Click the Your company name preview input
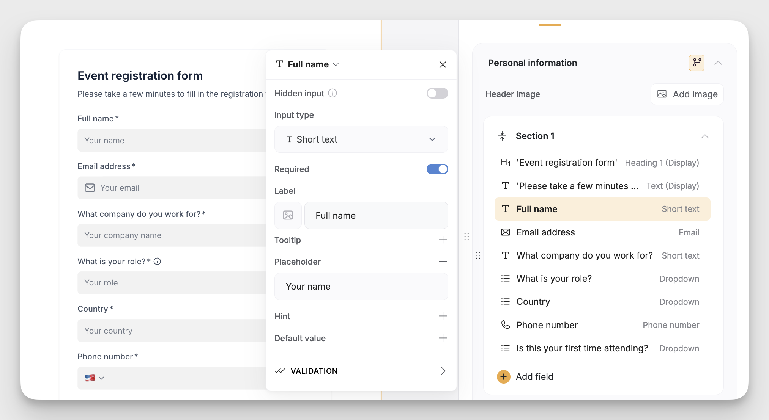The height and width of the screenshot is (420, 769). (172, 235)
